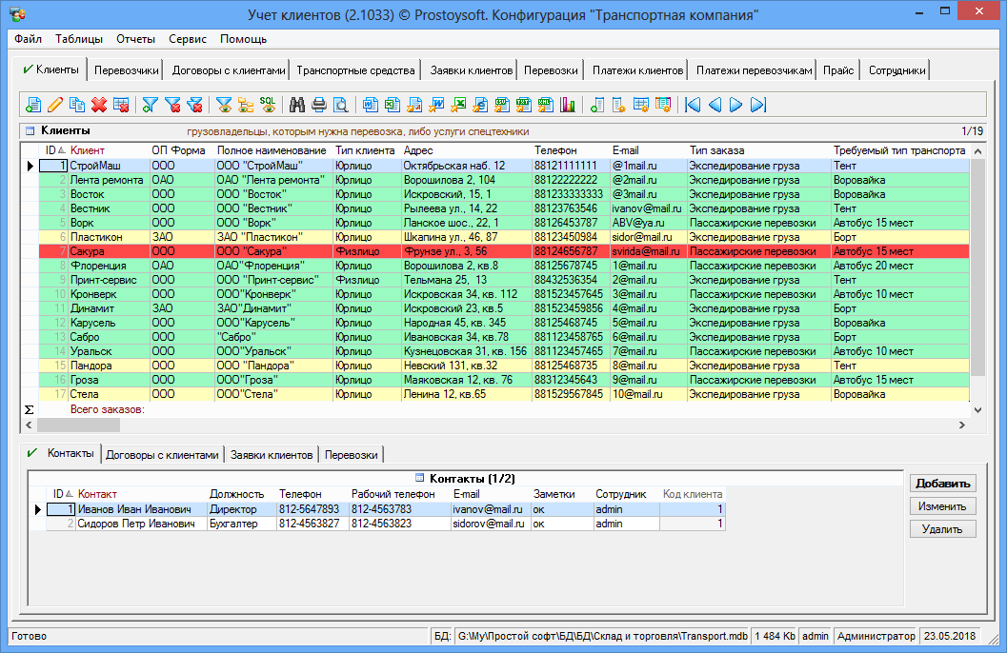This screenshot has height=653, width=1007.
Task: Switch to the Прайс tab
Action: pos(838,70)
